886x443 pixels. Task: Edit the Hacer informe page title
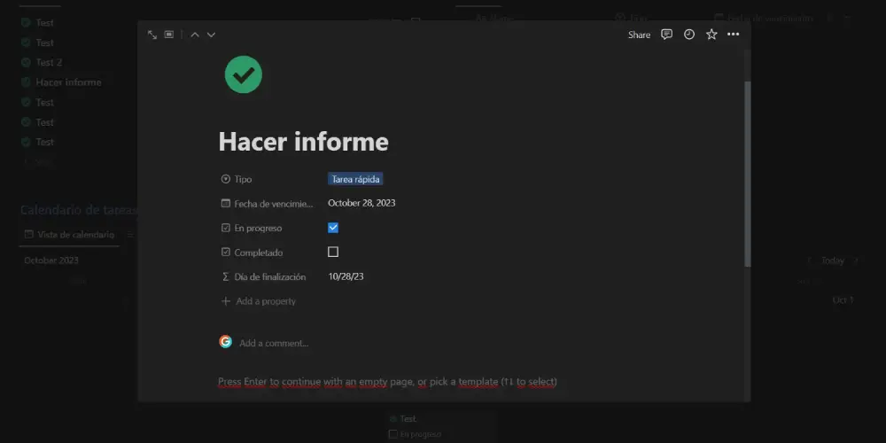coord(303,142)
